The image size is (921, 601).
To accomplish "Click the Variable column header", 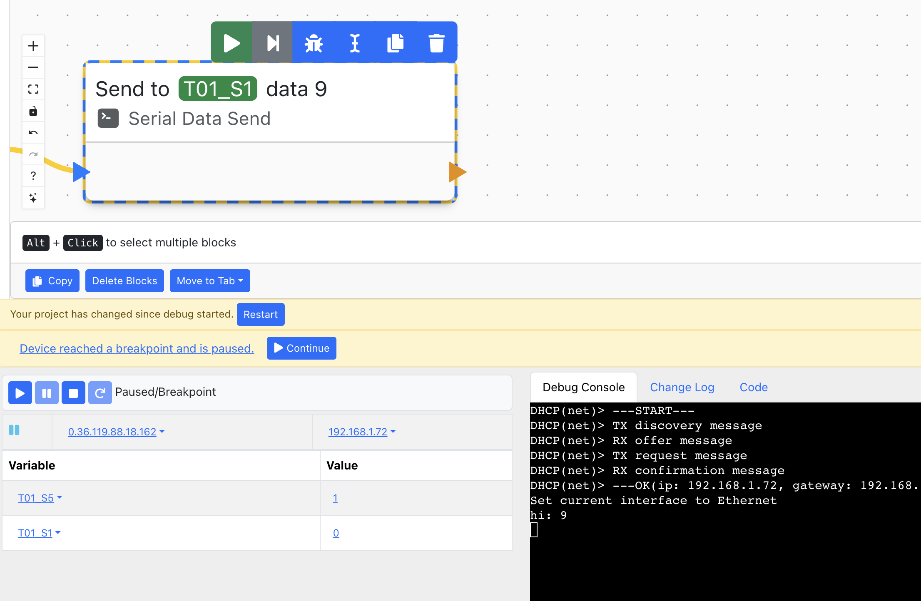I will (x=161, y=465).
